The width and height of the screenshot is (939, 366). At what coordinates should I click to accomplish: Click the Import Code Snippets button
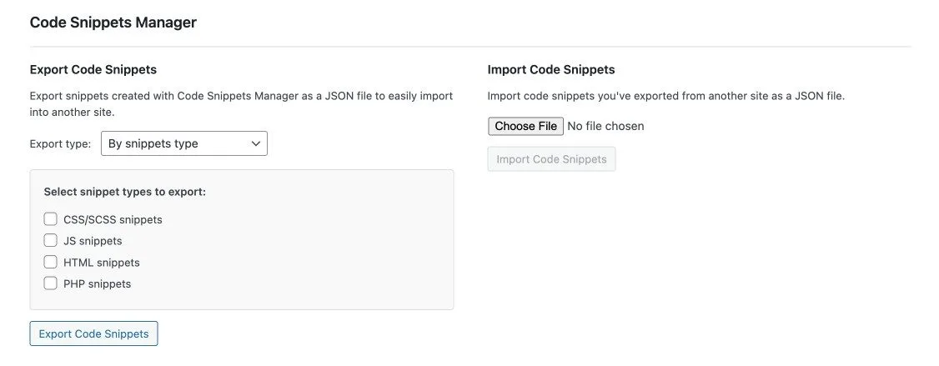pos(551,159)
